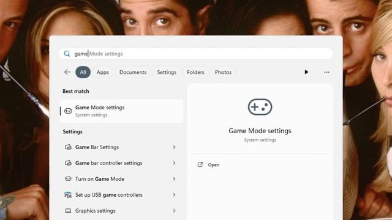Click the Game Bar Settings icon
The width and height of the screenshot is (392, 220).
pyautogui.click(x=68, y=147)
